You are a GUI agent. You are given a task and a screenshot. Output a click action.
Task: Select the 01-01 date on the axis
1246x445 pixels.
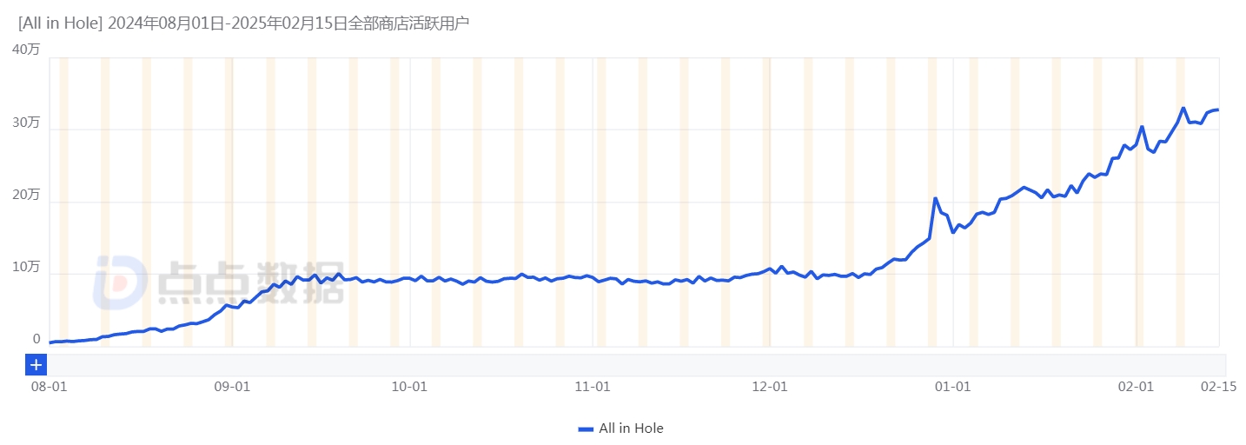click(x=953, y=386)
